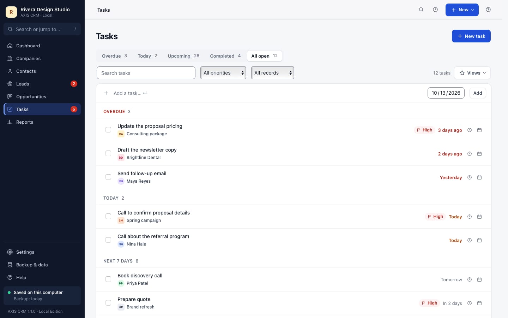Open recent history clock icon in header

click(x=435, y=10)
